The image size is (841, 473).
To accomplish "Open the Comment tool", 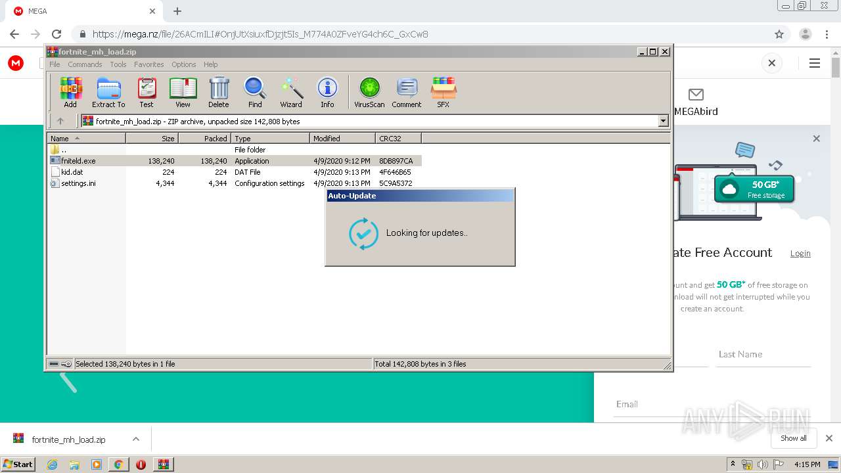I will point(407,92).
